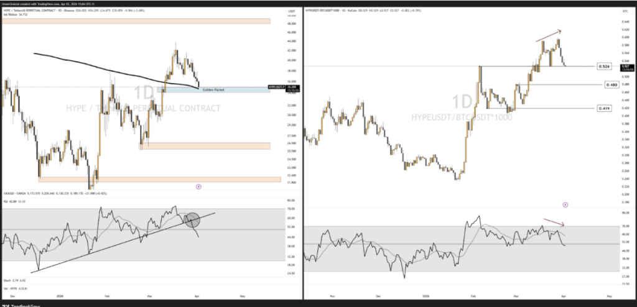The image size is (637, 307).
Task: Click the 0.526 price level label
Action: point(602,65)
